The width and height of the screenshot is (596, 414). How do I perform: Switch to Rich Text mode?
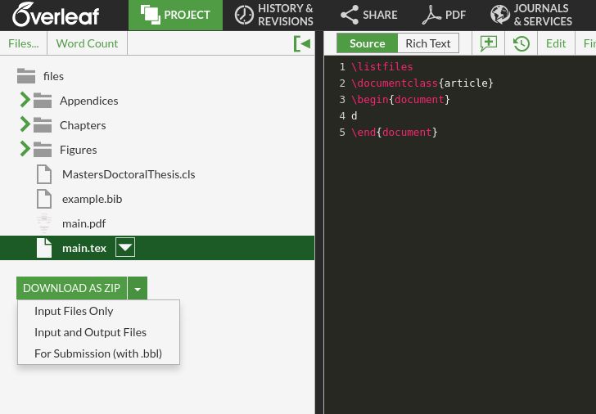click(428, 43)
